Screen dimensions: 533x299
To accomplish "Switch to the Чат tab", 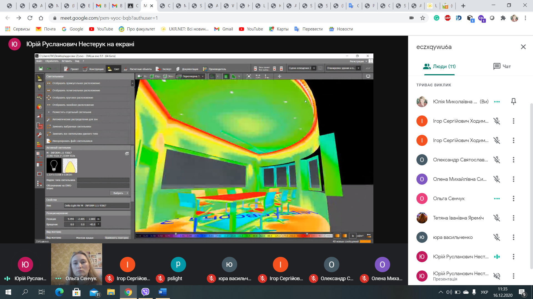I will click(502, 66).
